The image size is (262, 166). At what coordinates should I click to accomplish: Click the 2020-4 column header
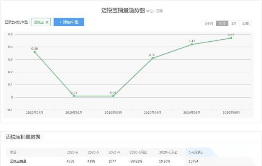114,153
